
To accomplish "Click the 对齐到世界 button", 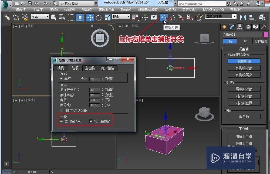I will click(x=244, y=103).
